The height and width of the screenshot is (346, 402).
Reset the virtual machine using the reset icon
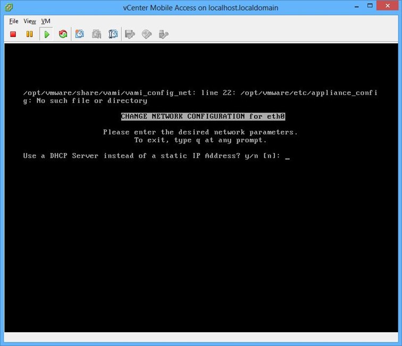[x=63, y=34]
